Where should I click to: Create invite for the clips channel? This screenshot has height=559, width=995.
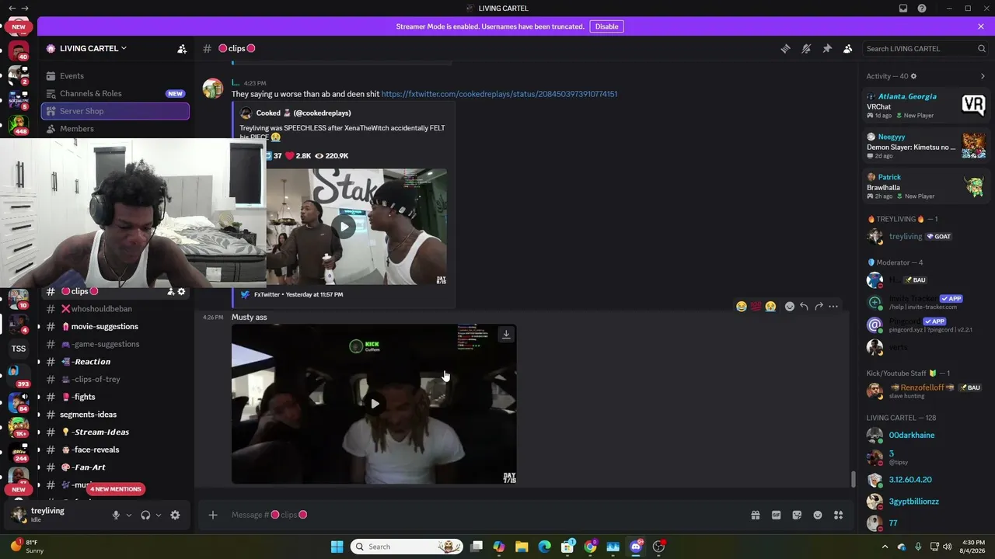click(171, 292)
